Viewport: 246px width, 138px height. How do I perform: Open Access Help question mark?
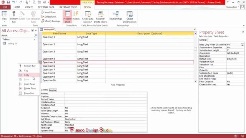pyautogui.click(x=228, y=2)
